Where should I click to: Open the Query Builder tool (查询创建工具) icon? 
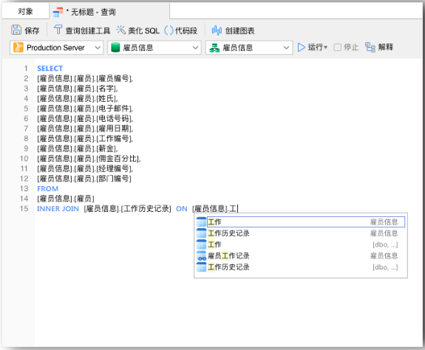coord(58,30)
